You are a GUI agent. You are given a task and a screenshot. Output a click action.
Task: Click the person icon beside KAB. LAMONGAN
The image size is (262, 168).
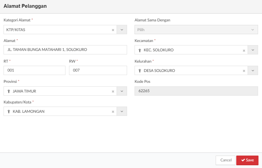9,112
